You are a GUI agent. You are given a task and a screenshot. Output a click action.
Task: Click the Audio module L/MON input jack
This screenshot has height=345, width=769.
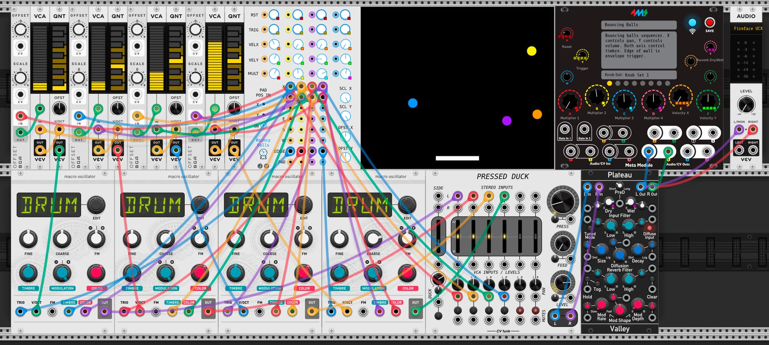coord(739,129)
